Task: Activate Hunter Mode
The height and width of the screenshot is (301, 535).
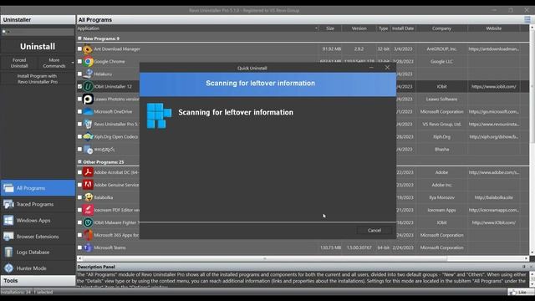Action: point(38,268)
